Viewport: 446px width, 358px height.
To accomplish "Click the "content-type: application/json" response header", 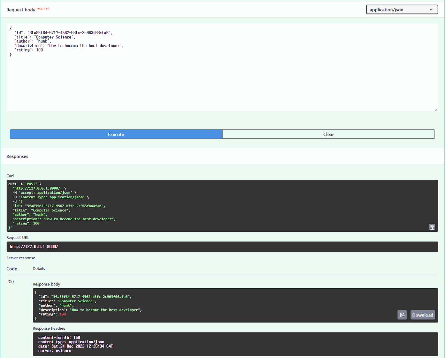I will point(71,342).
